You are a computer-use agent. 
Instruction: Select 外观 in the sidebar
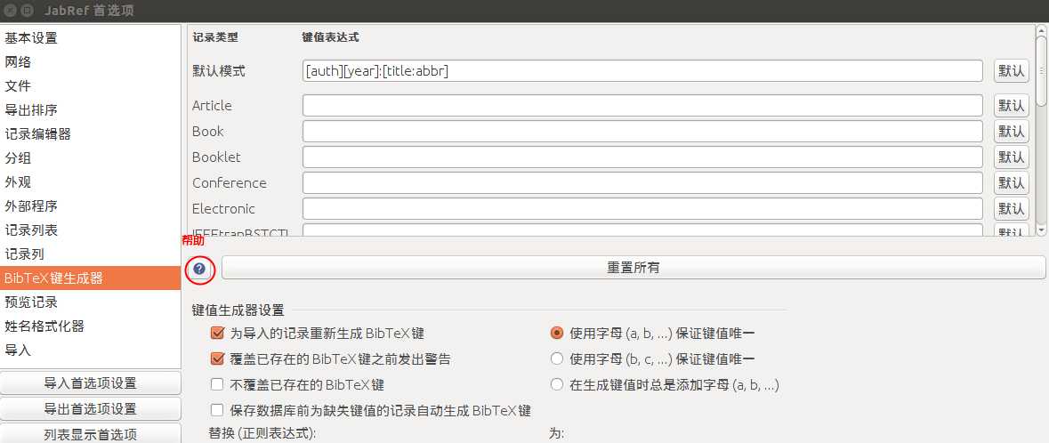[x=91, y=182]
